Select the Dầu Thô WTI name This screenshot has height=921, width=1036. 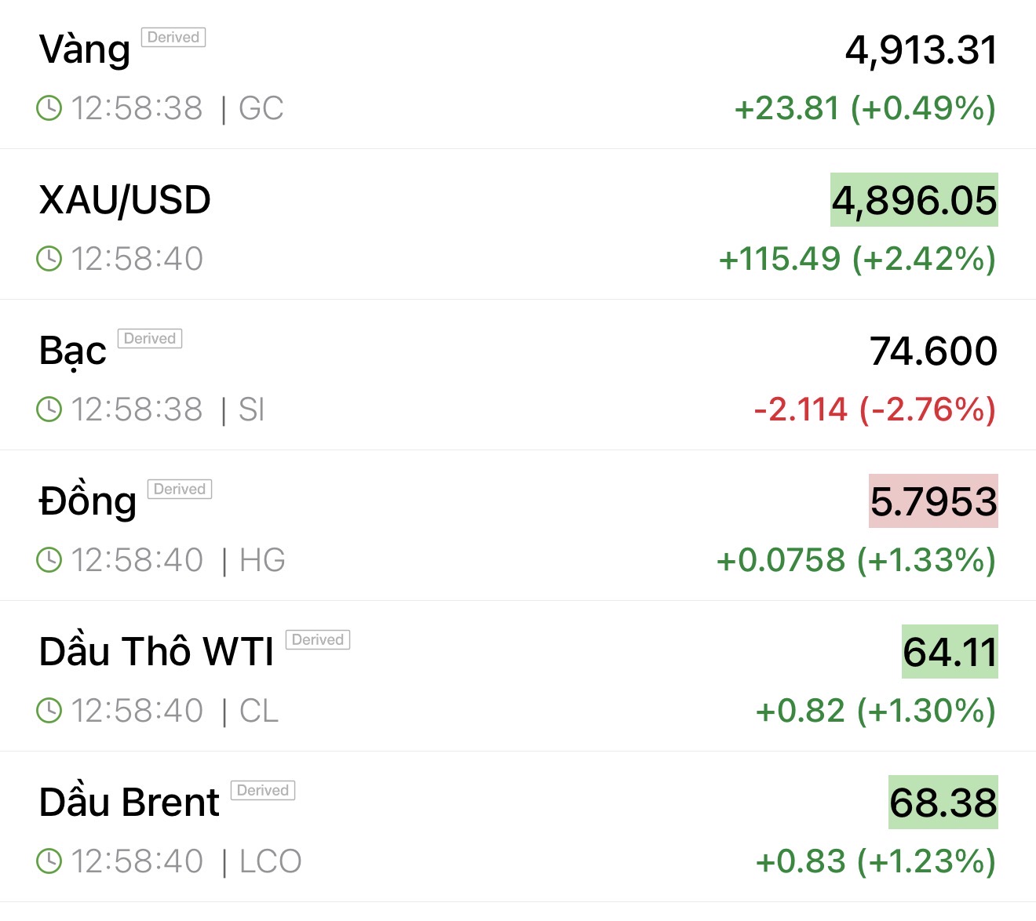point(157,652)
